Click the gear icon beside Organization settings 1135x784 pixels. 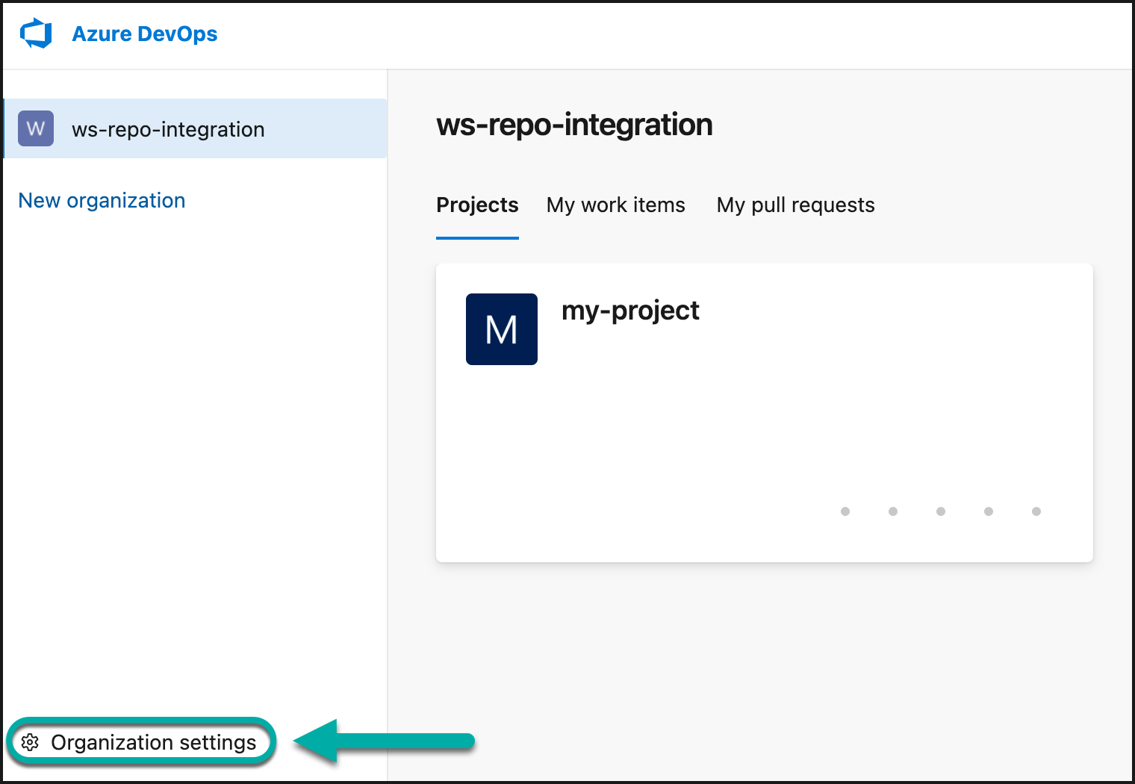tap(31, 741)
